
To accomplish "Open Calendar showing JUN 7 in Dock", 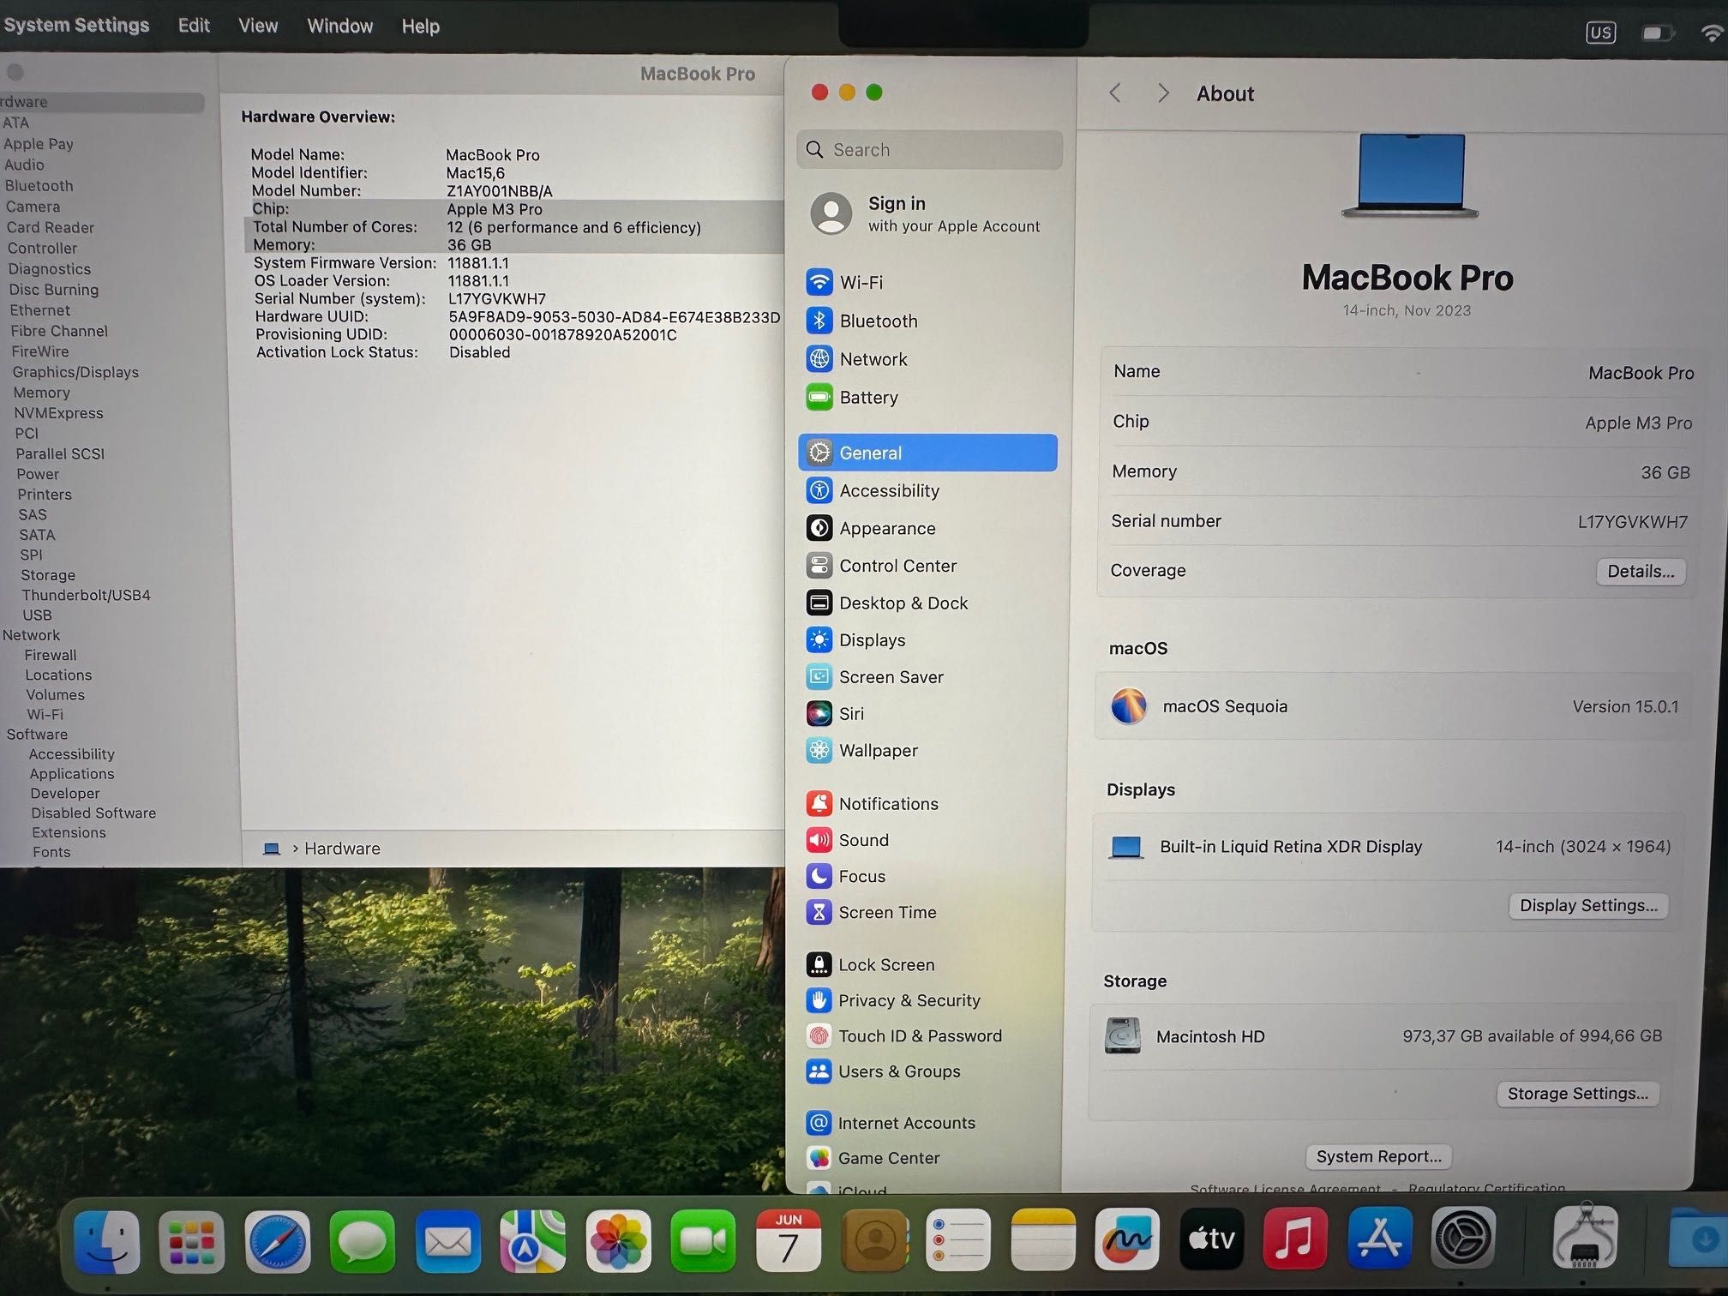I will click(788, 1240).
